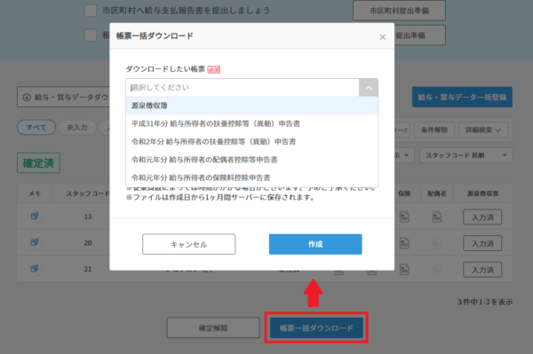Click the メモ column header
533x354 pixels.
click(x=35, y=193)
